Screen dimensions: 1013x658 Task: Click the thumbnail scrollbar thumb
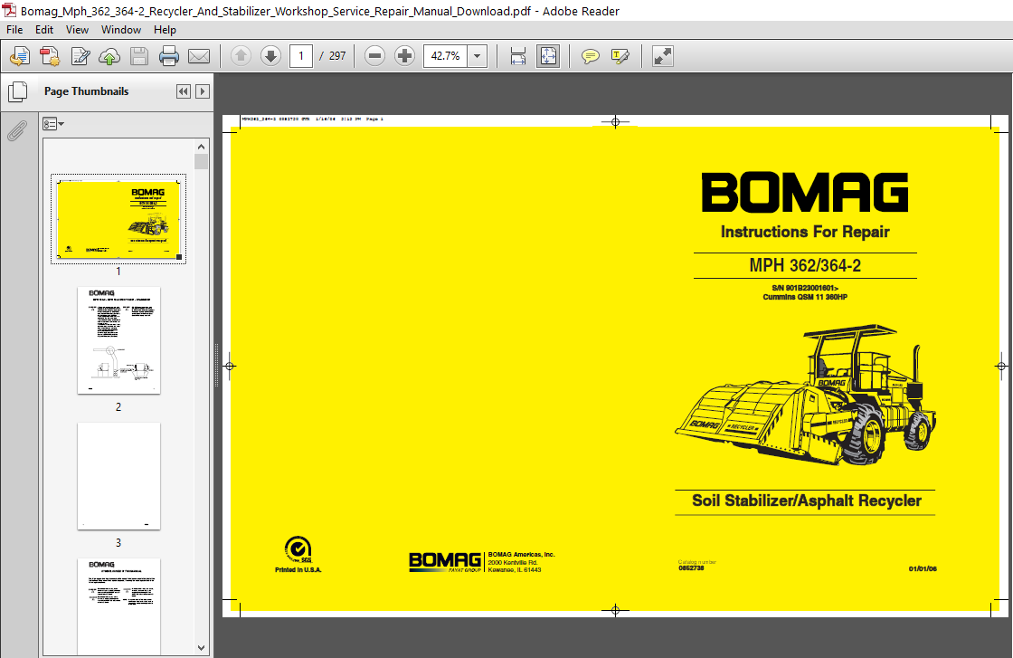pos(201,161)
